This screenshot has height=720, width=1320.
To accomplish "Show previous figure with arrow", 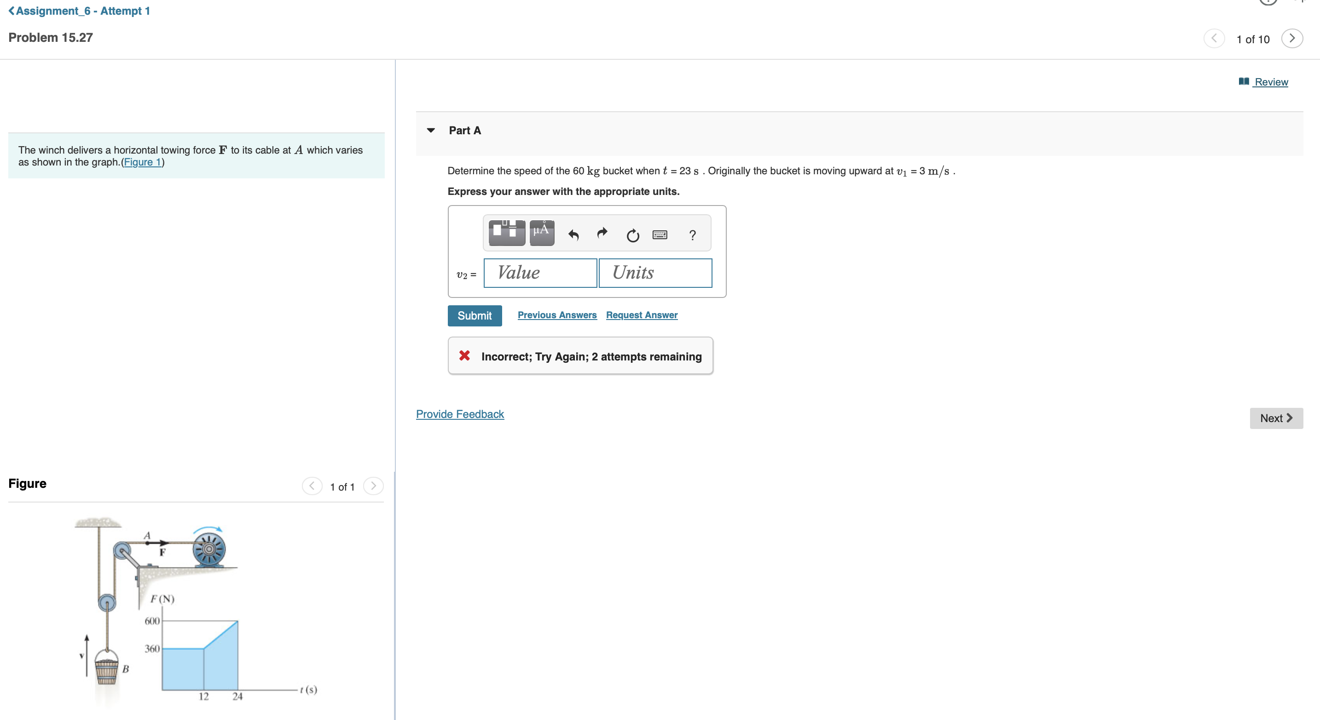I will [312, 486].
